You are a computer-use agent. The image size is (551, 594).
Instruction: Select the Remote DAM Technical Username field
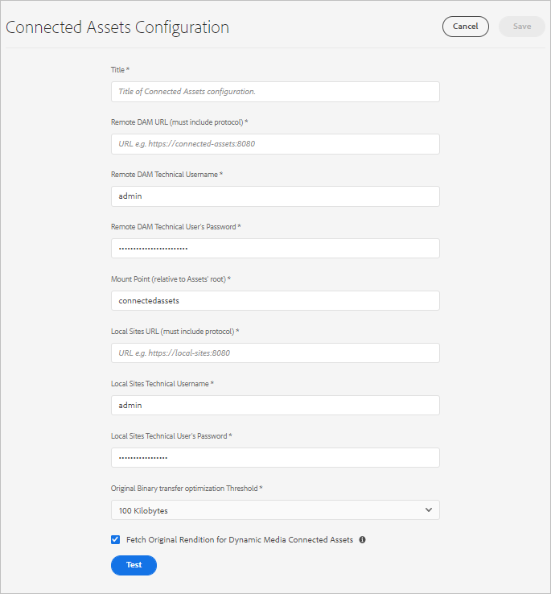(x=275, y=196)
